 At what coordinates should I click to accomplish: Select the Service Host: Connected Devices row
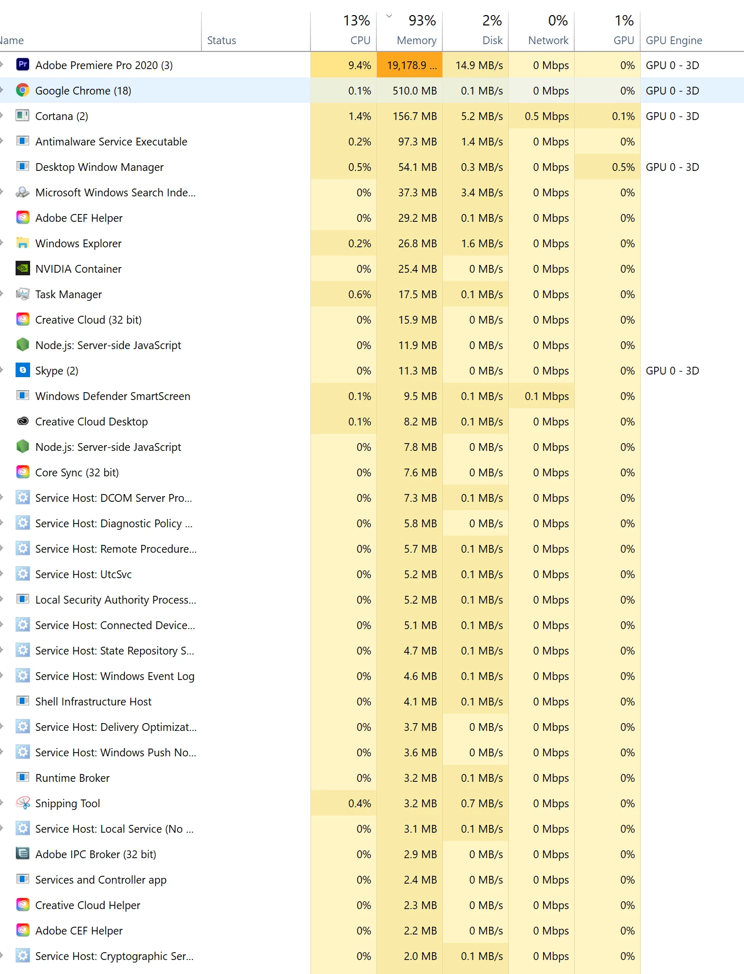coord(372,625)
